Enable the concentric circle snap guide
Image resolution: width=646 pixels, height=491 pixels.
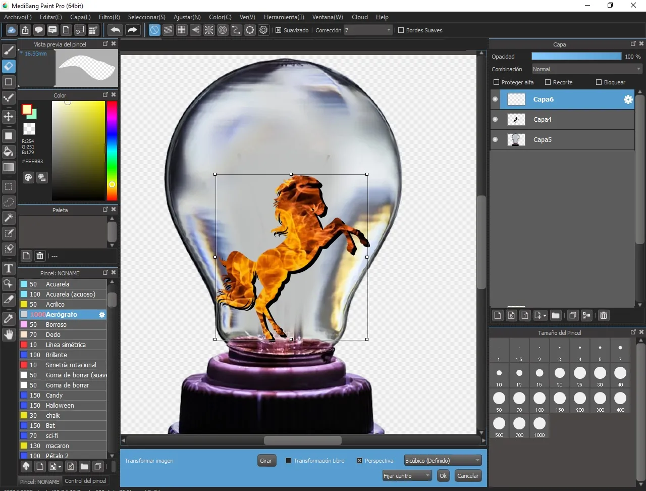[x=223, y=30]
